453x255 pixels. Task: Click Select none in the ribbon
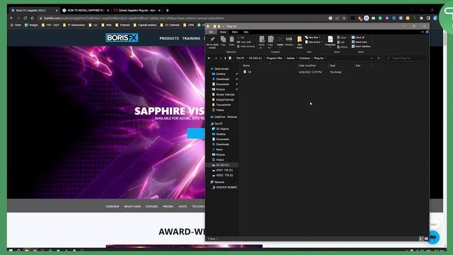[359, 42]
